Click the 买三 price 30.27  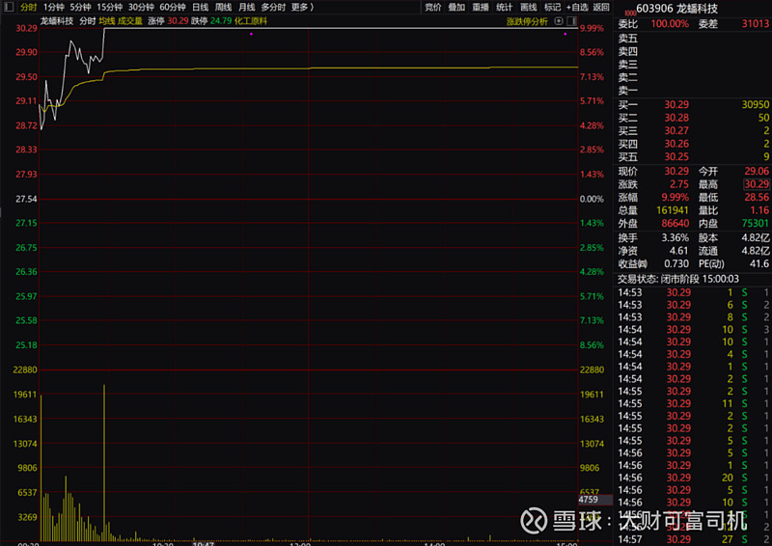point(676,130)
